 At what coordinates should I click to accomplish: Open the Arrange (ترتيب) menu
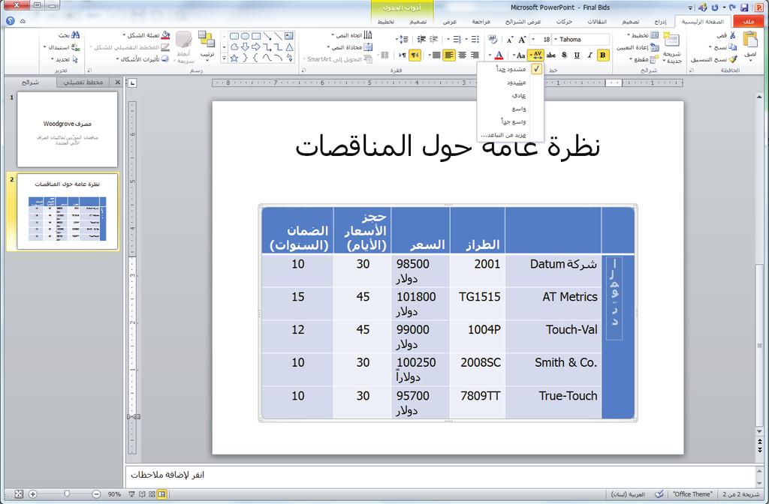207,45
